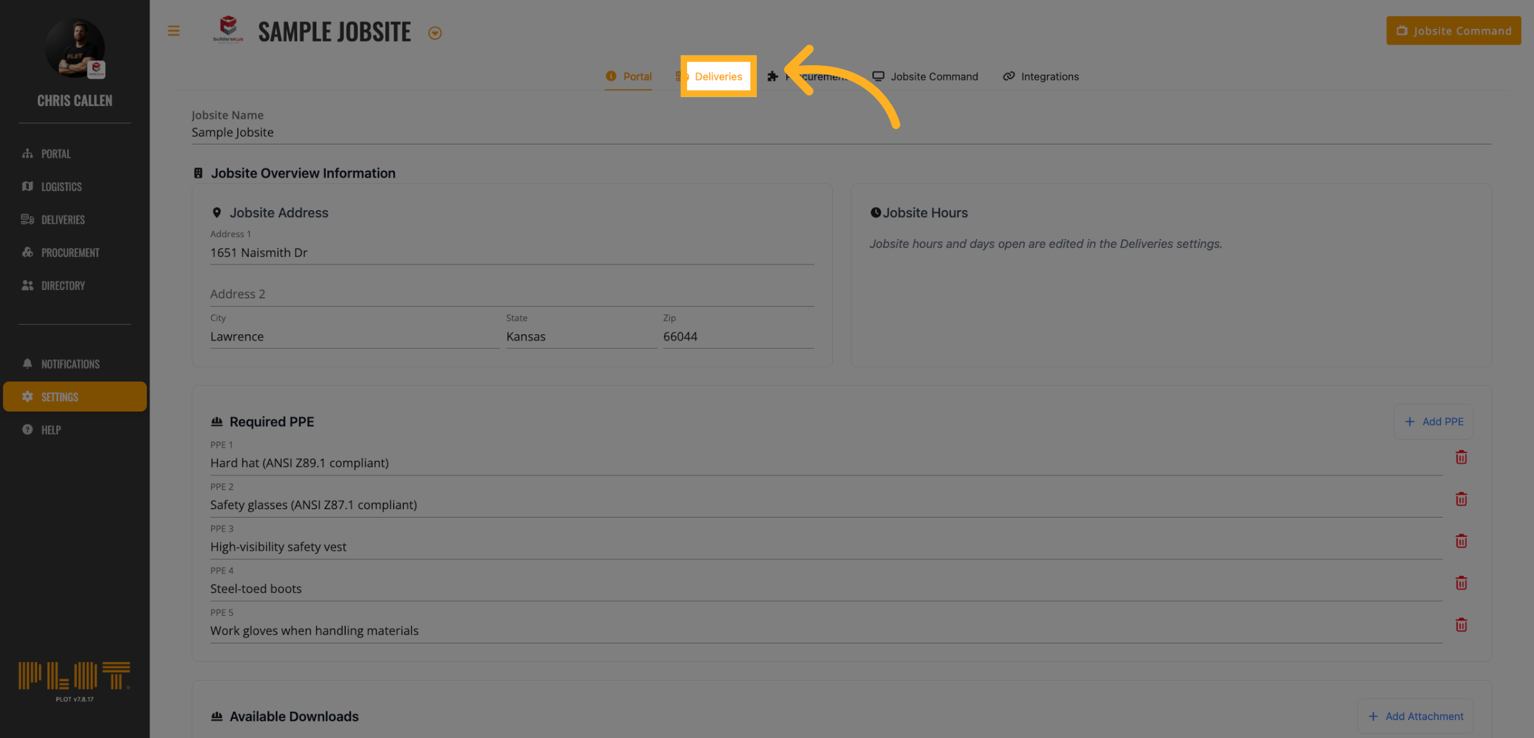Screen dimensions: 1534x738
Task: Trash the Steel-toed boots PPE item
Action: coord(1461,583)
